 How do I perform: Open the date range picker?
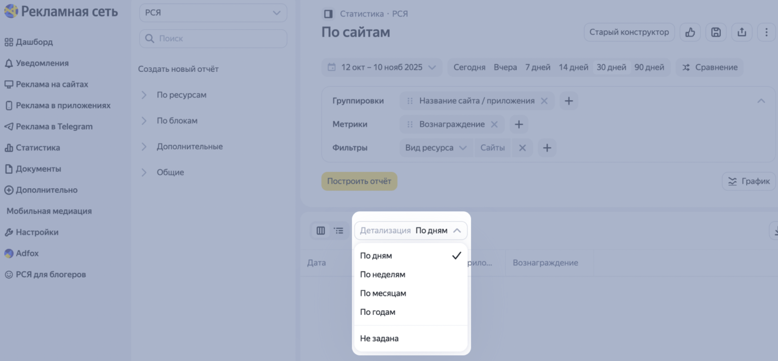pos(382,67)
